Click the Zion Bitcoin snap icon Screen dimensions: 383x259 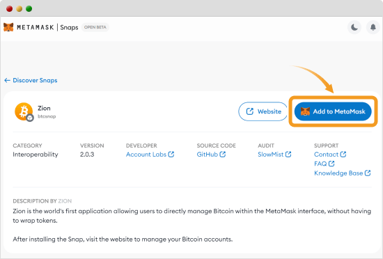coord(24,112)
